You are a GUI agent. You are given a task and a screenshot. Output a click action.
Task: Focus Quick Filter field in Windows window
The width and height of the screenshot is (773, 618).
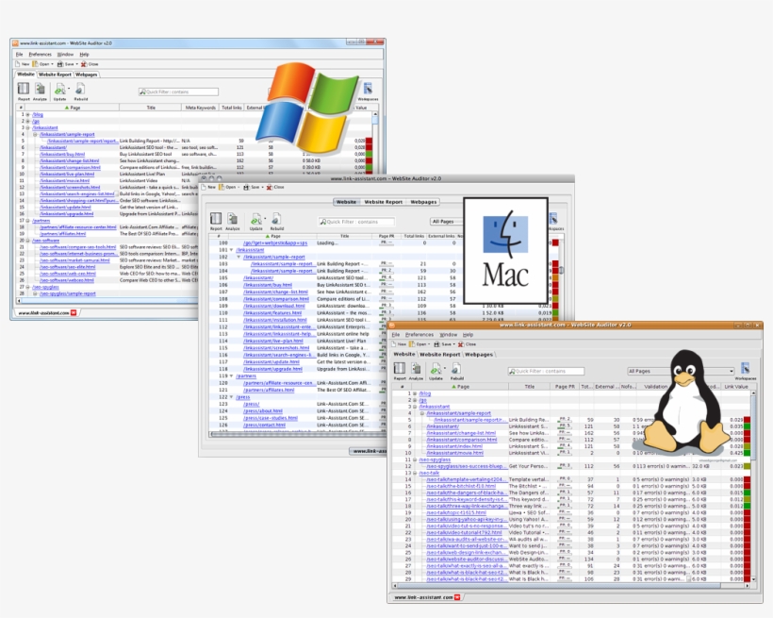(178, 92)
